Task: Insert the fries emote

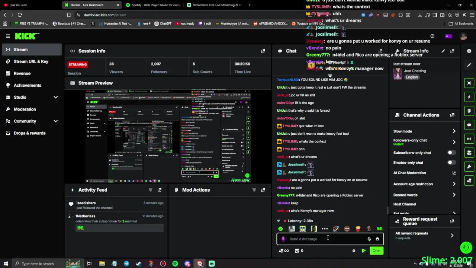Action: coord(358,229)
